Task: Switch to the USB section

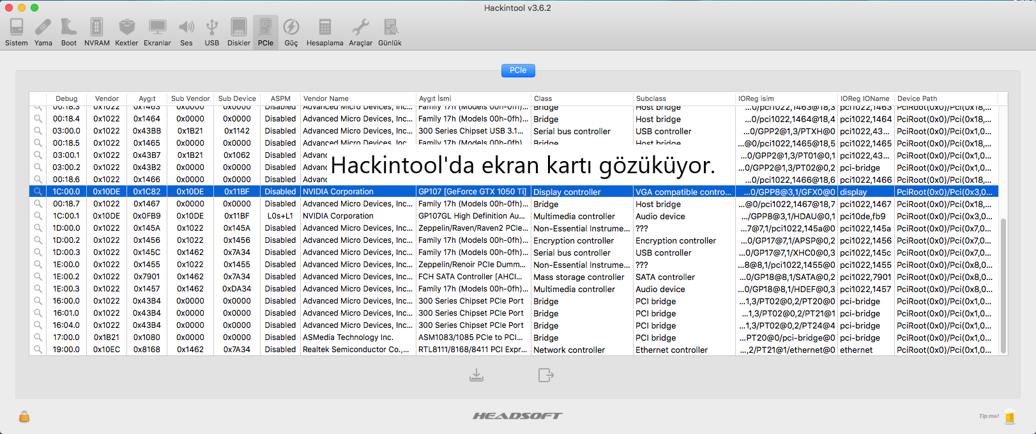Action: [x=212, y=32]
